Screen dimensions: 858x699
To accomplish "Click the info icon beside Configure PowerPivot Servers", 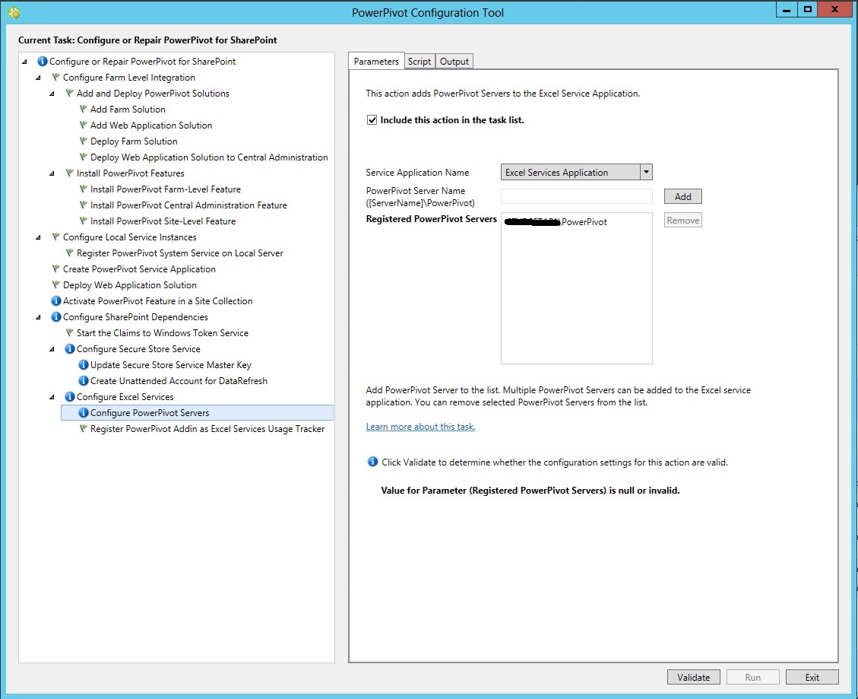I will (x=83, y=412).
